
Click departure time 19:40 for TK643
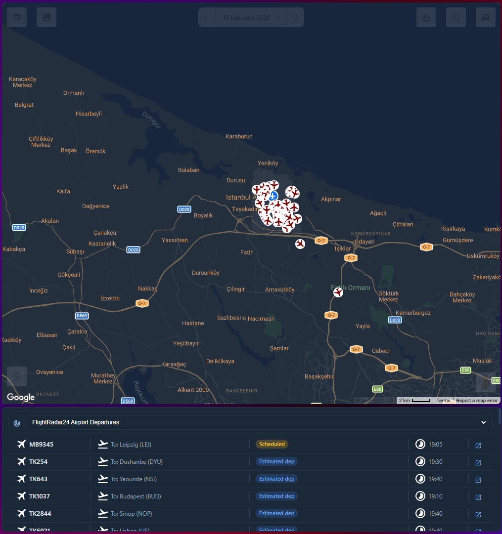(435, 479)
